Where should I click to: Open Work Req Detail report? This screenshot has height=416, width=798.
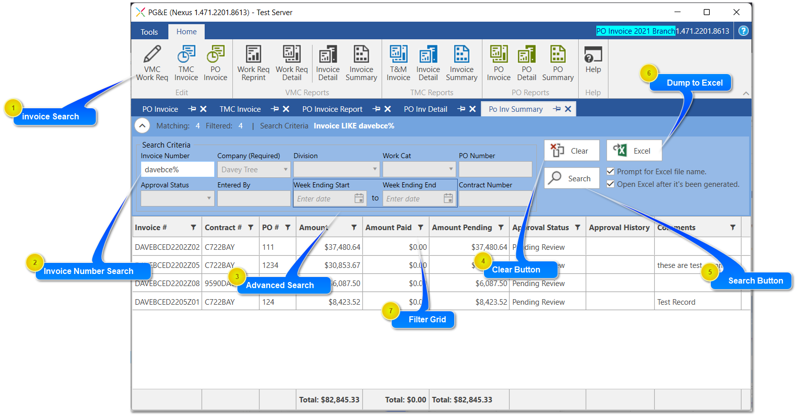point(291,63)
